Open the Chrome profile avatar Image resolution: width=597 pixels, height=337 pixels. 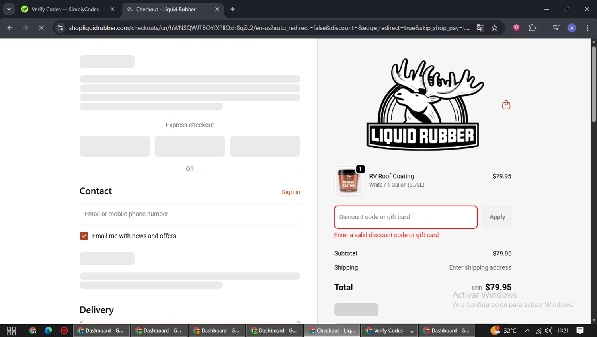pos(572,28)
